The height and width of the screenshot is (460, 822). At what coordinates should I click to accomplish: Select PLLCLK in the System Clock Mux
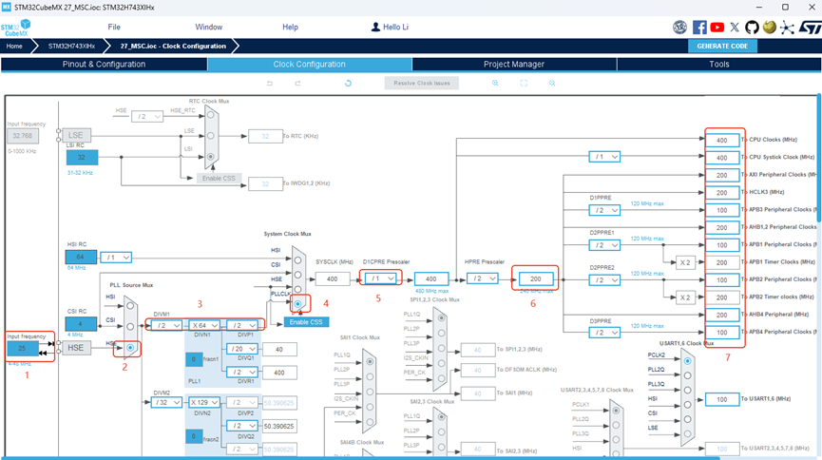tap(297, 304)
